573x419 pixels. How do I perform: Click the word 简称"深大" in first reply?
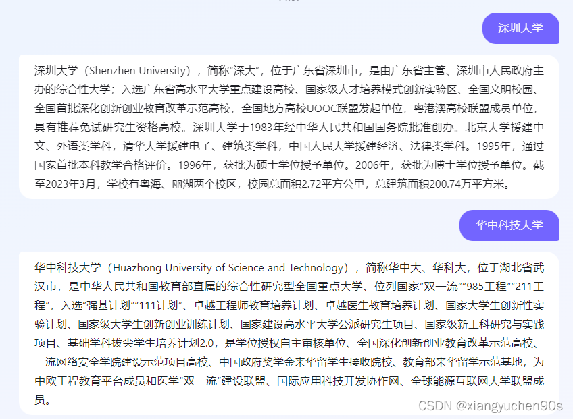233,70
